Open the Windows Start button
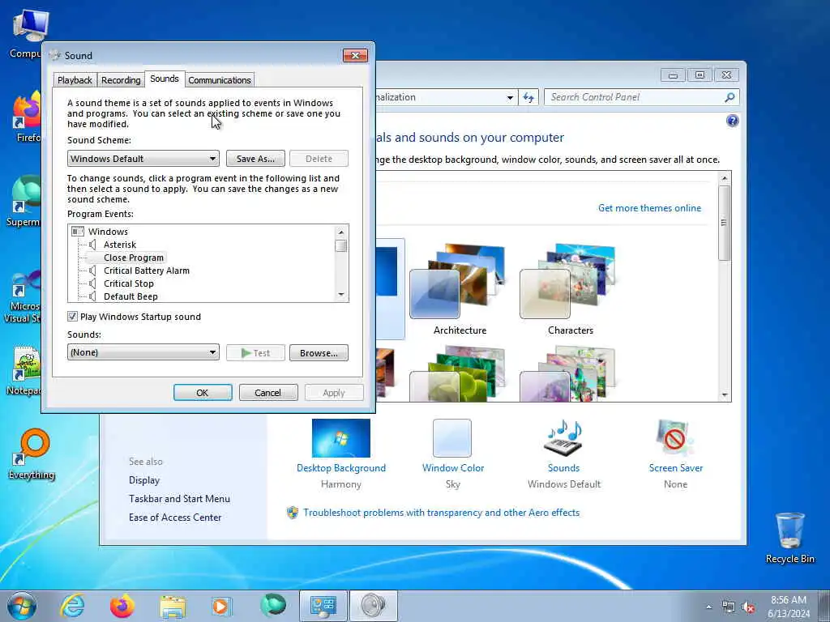The height and width of the screenshot is (622, 830). point(22,606)
